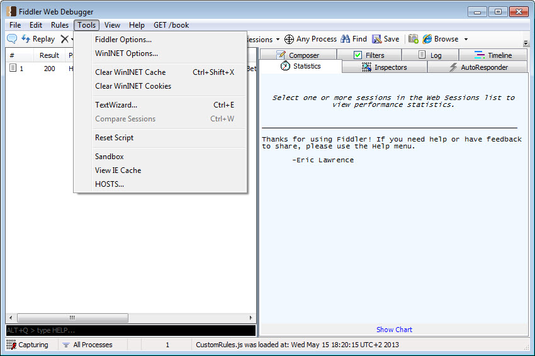
Task: Select Clear WinINET Cache
Action: click(x=160, y=72)
